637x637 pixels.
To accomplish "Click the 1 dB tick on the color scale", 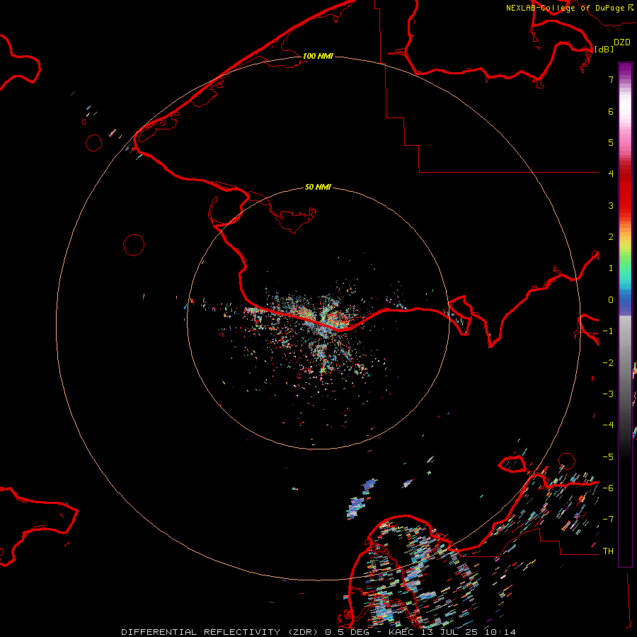I will point(611,268).
